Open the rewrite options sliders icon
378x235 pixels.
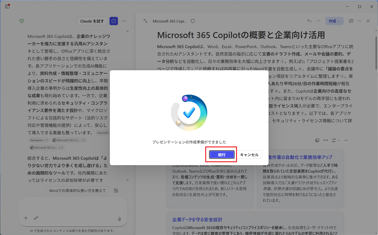[334, 140]
